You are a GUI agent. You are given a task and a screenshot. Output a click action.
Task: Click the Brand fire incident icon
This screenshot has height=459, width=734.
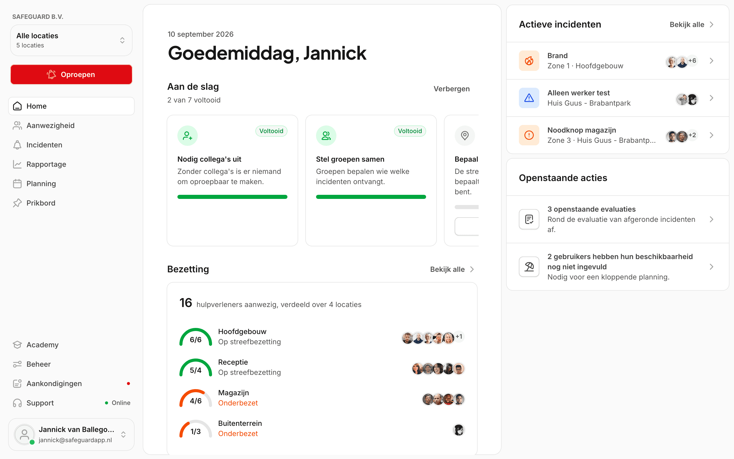529,61
